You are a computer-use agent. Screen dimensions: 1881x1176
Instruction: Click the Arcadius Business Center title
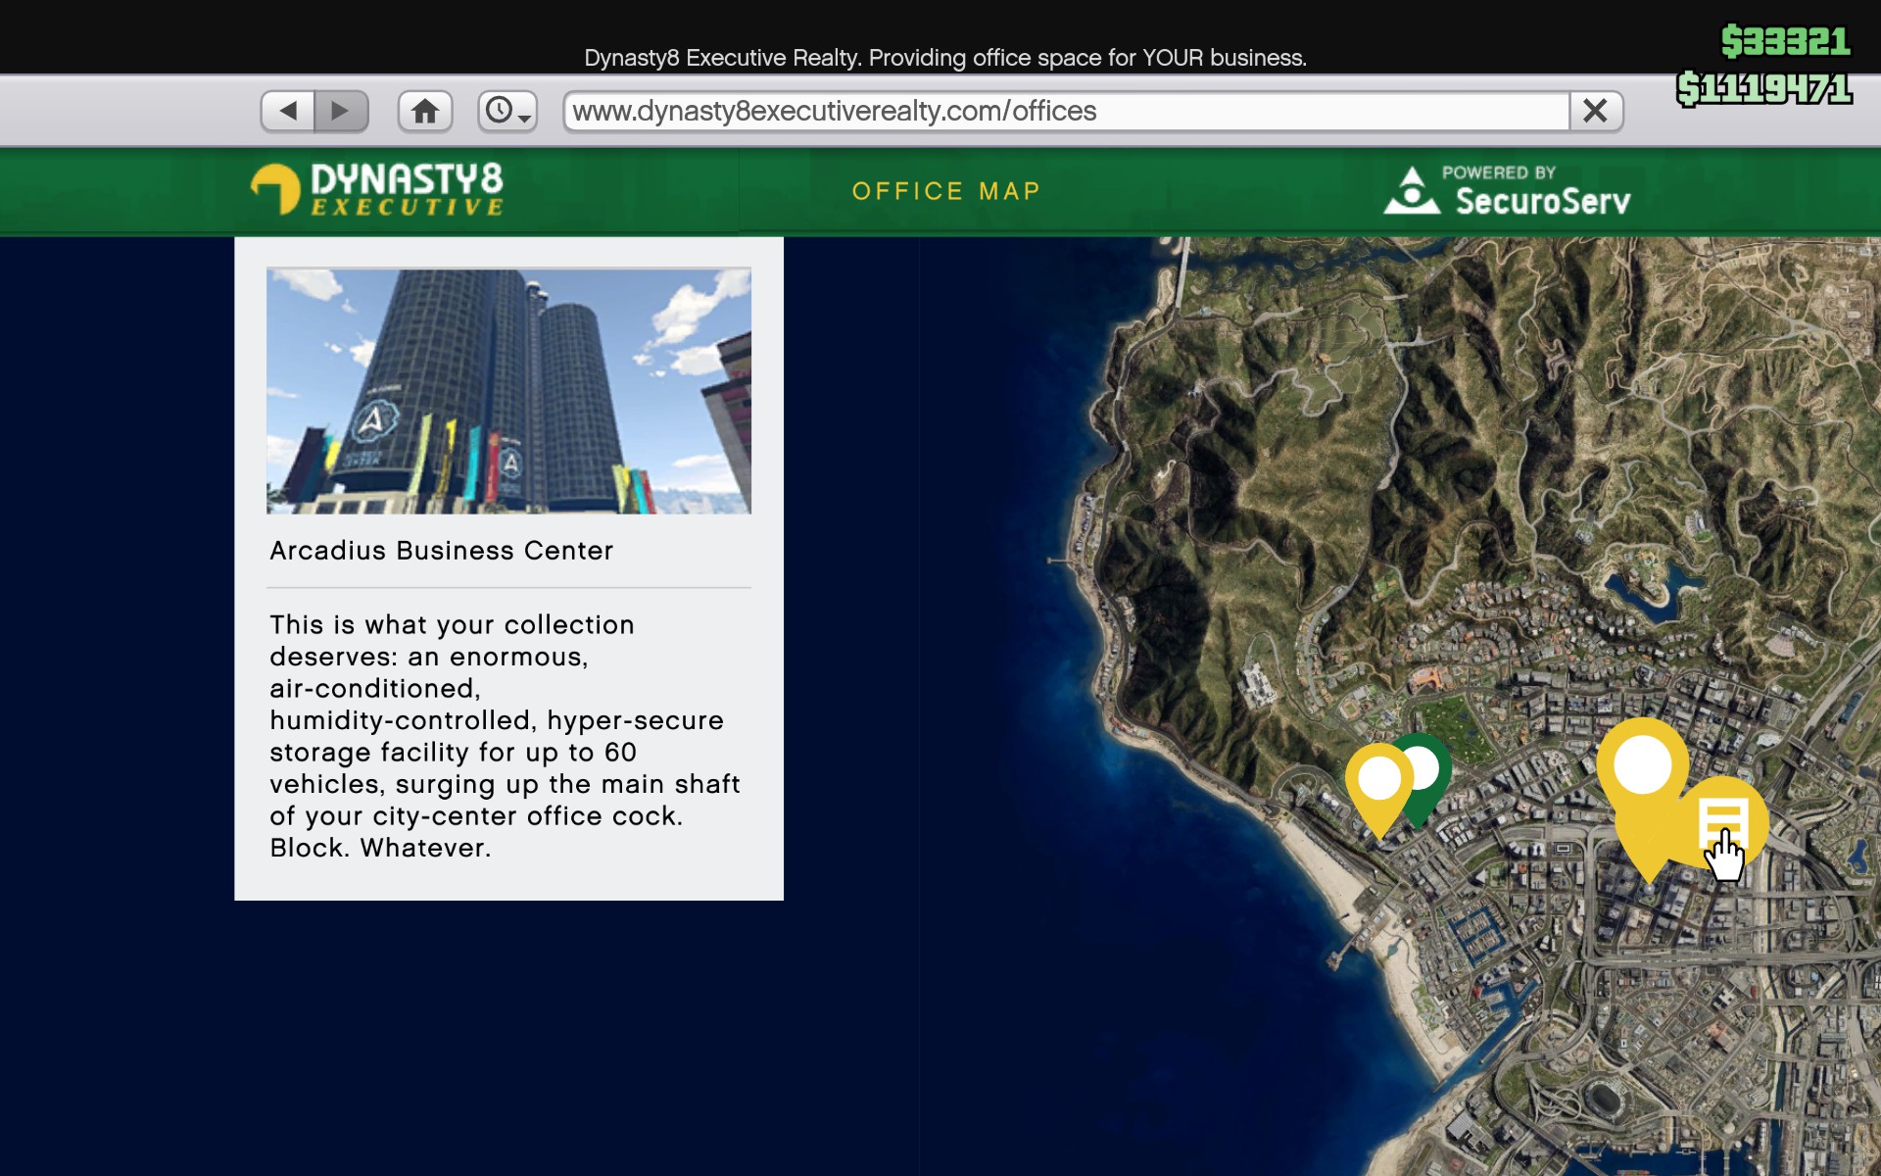coord(442,551)
